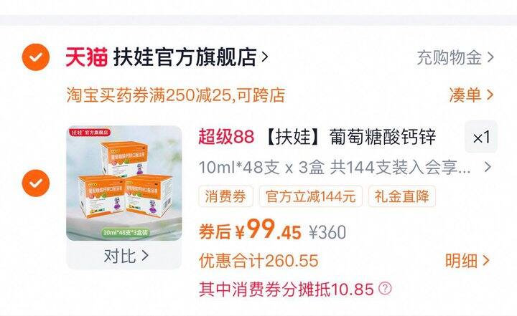The image size is (517, 316).
Task: Click the arrow beside 充购物金
Action: (x=490, y=58)
